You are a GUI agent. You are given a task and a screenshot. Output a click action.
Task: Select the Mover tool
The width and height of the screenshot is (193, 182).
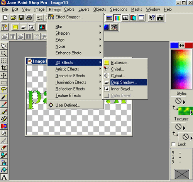[4, 75]
